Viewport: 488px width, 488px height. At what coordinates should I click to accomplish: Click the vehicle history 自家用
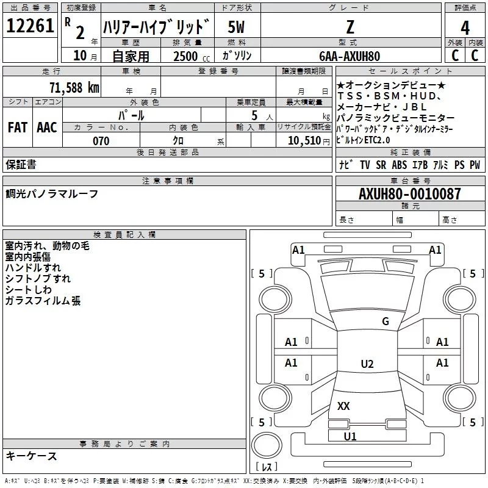click(131, 56)
